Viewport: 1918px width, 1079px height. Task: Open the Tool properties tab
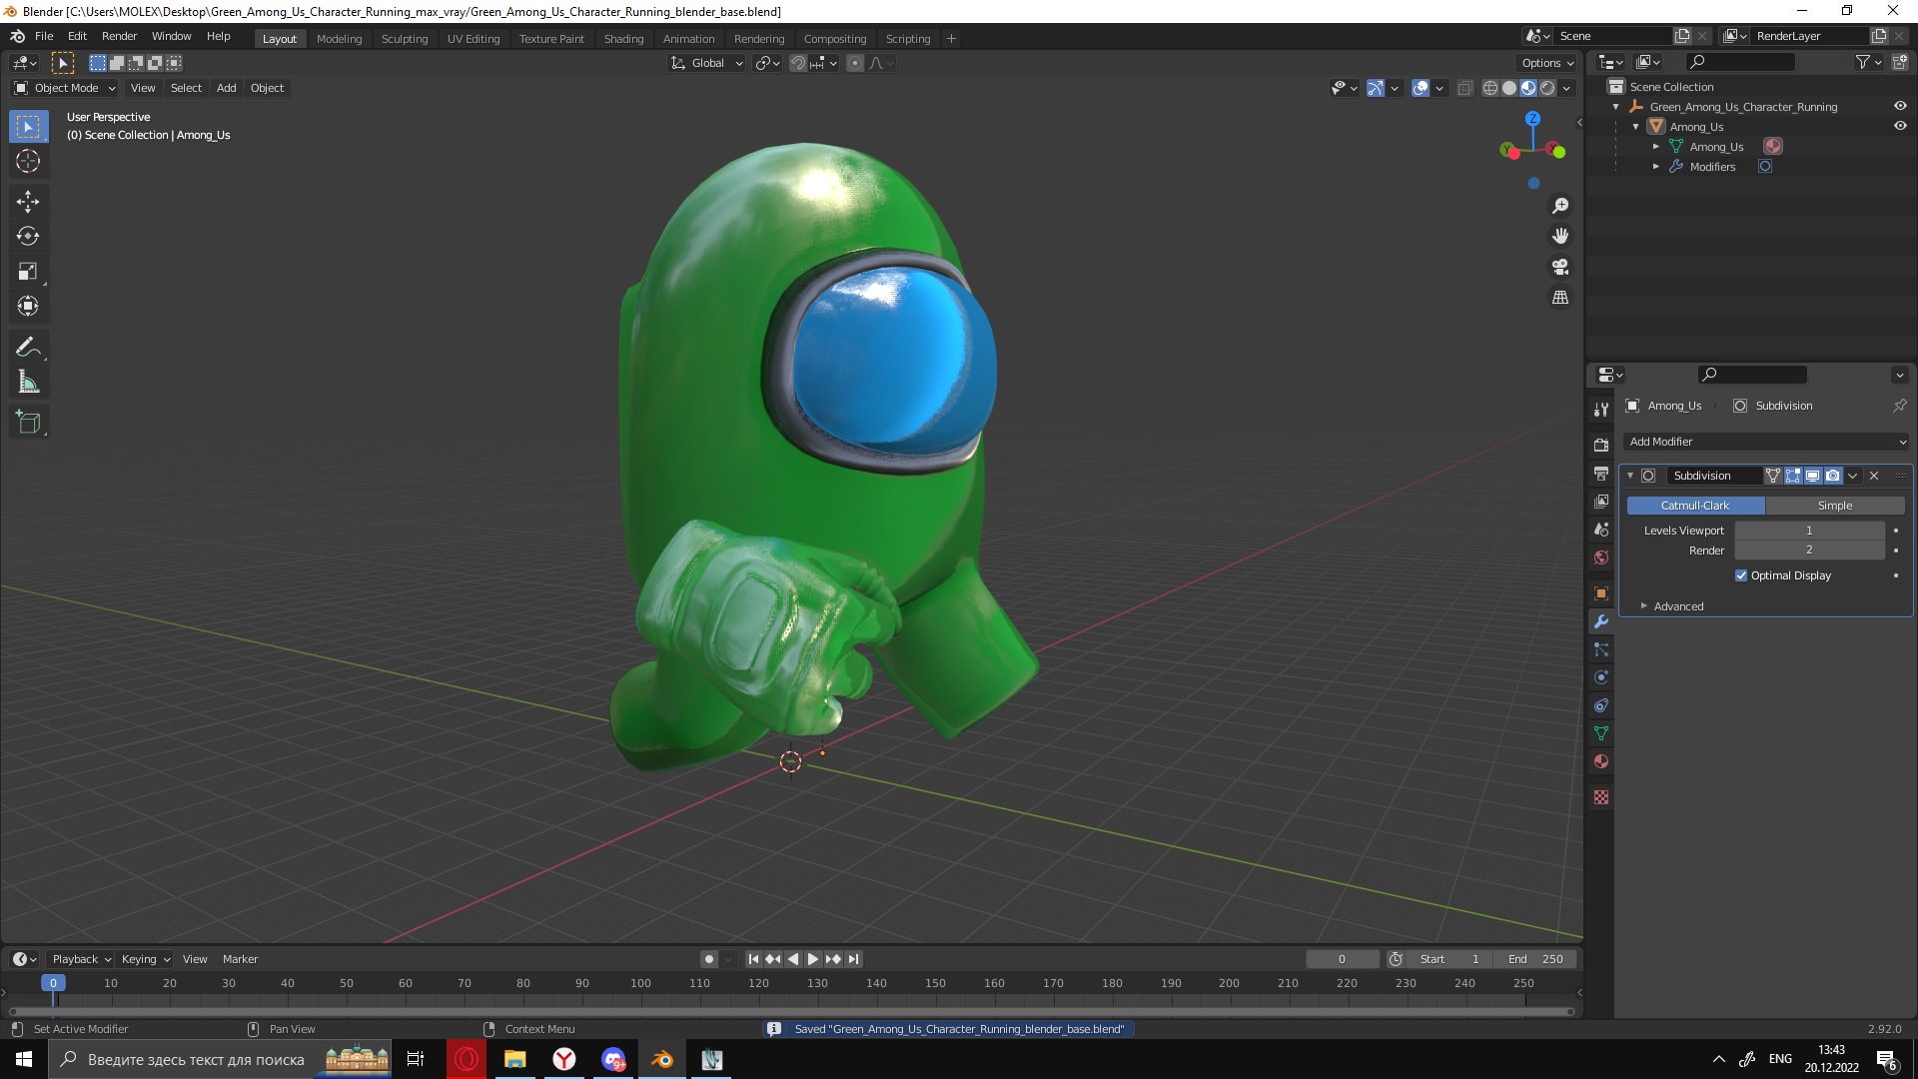click(x=1601, y=410)
